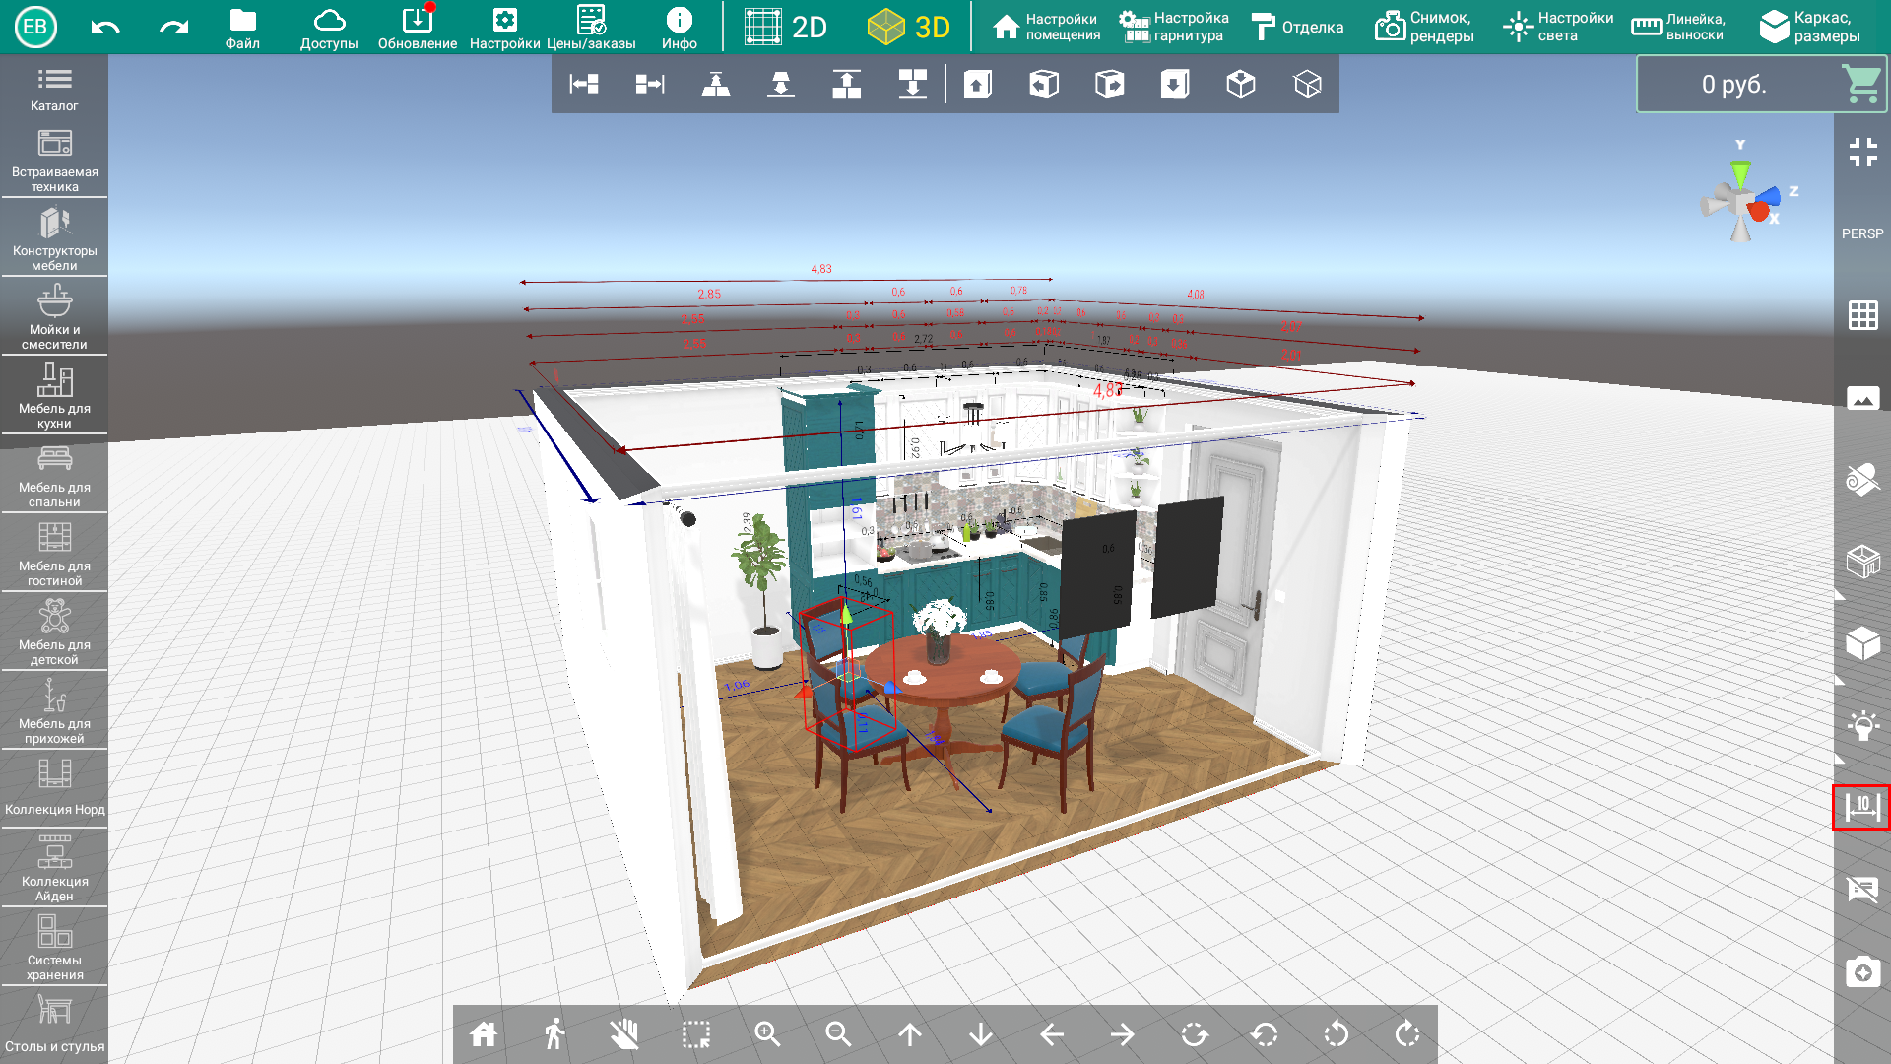Click the raise-to-ceiling icon
Image resolution: width=1891 pixels, height=1064 pixels.
click(847, 84)
